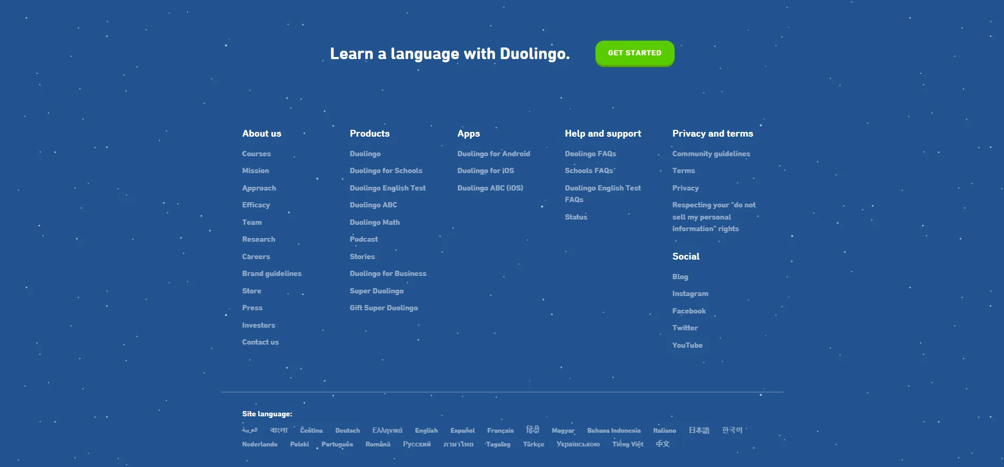The height and width of the screenshot is (467, 1004).
Task: Select Română site language
Action: coord(378,444)
